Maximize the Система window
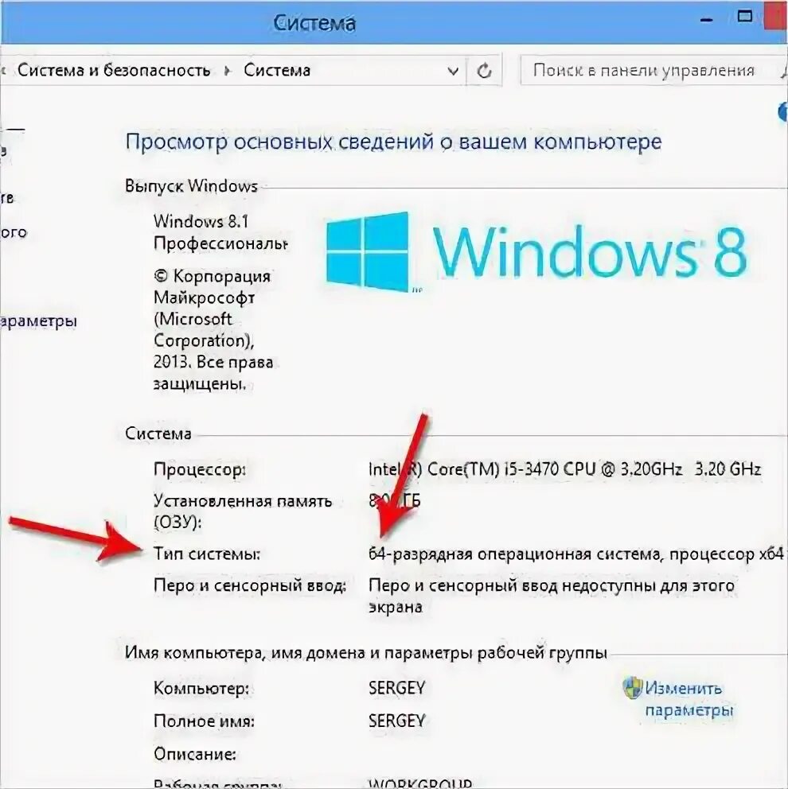 tap(745, 16)
